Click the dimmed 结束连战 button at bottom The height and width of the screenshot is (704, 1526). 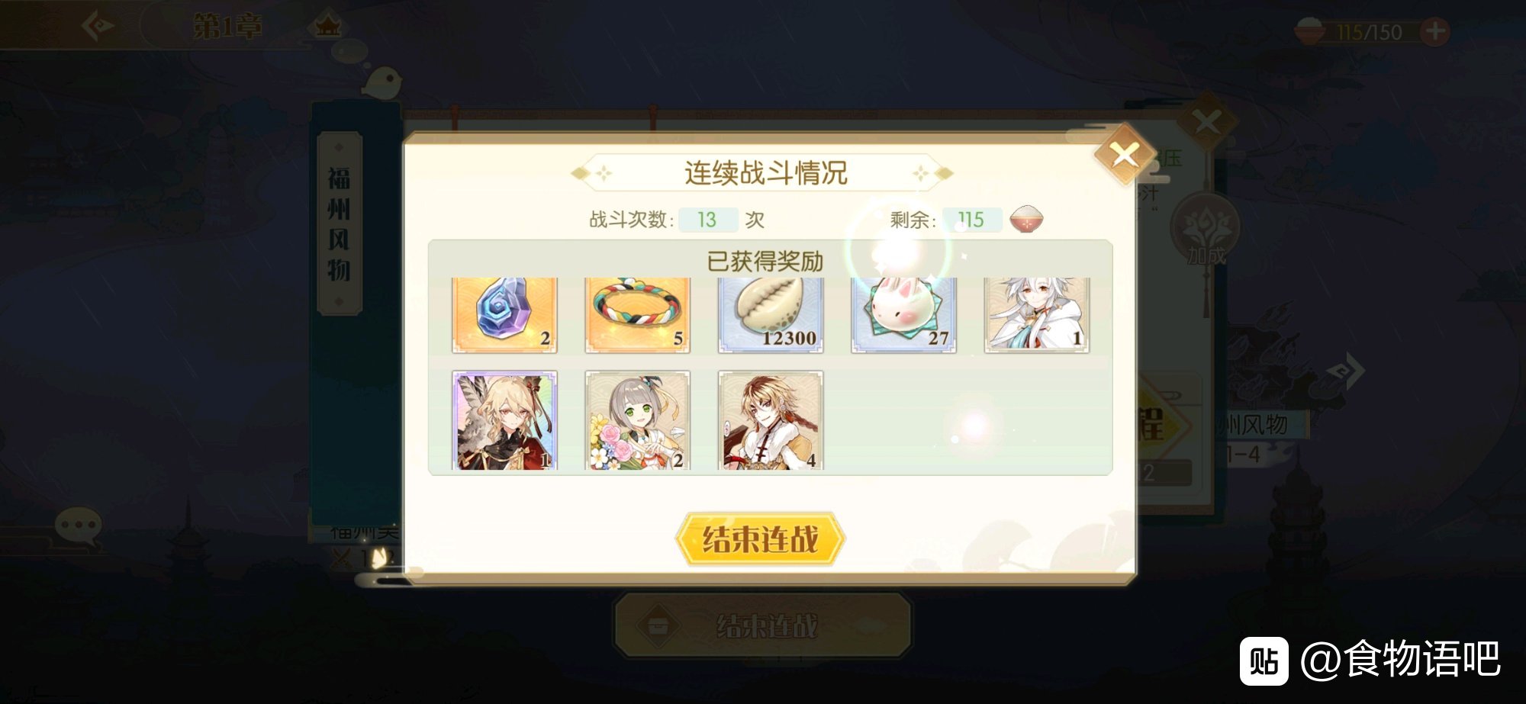[x=763, y=625]
